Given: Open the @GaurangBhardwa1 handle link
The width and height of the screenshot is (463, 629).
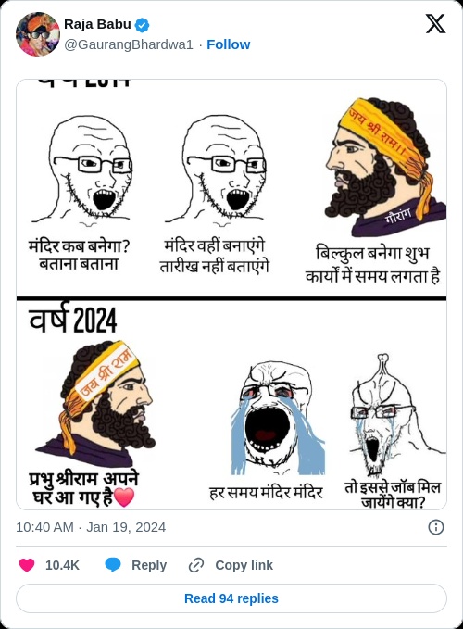Looking at the screenshot, I should 129,44.
